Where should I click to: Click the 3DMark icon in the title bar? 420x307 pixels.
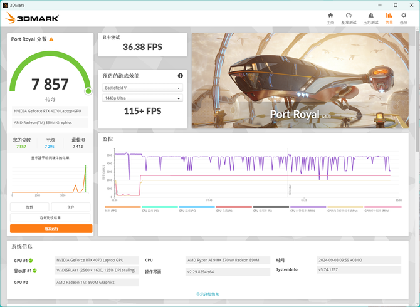tap(5, 5)
